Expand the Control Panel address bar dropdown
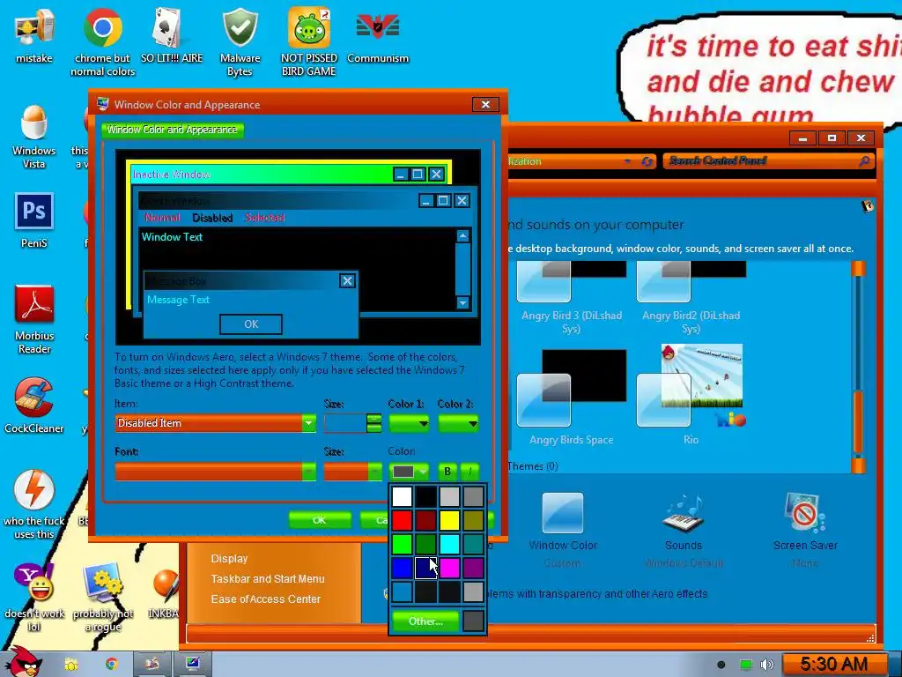 (x=627, y=162)
